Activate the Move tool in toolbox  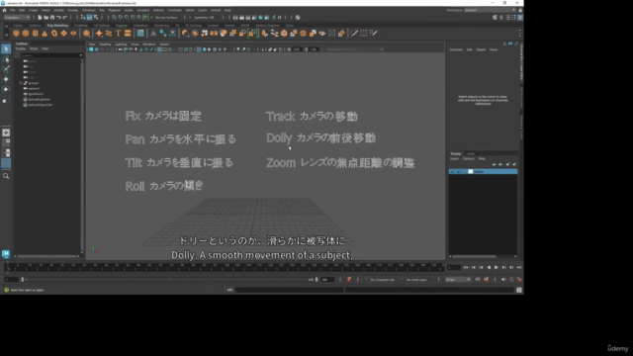pos(6,79)
